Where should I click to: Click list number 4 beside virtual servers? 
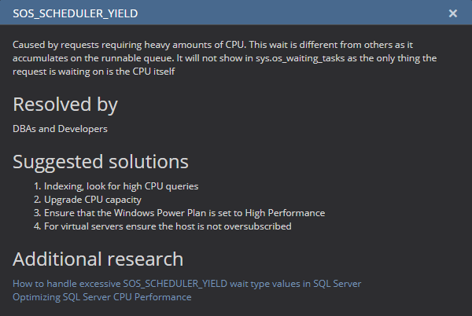37,226
